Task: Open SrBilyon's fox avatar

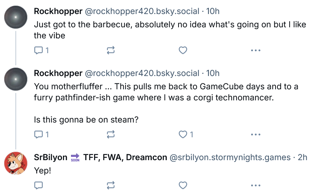Action: pyautogui.click(x=16, y=163)
